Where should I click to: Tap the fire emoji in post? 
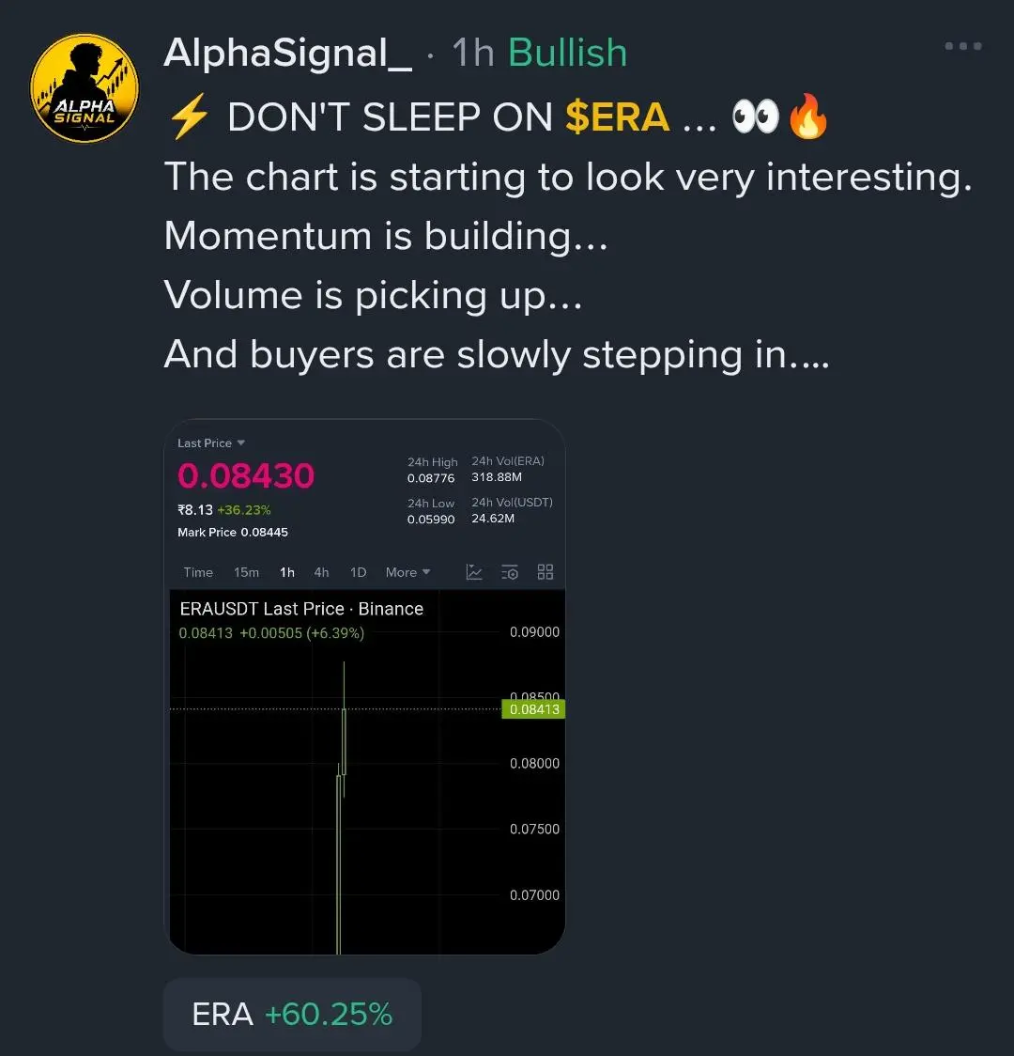click(807, 116)
